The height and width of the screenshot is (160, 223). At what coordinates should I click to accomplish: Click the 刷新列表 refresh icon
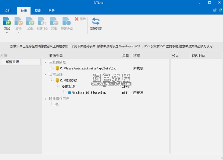pyautogui.click(x=96, y=21)
